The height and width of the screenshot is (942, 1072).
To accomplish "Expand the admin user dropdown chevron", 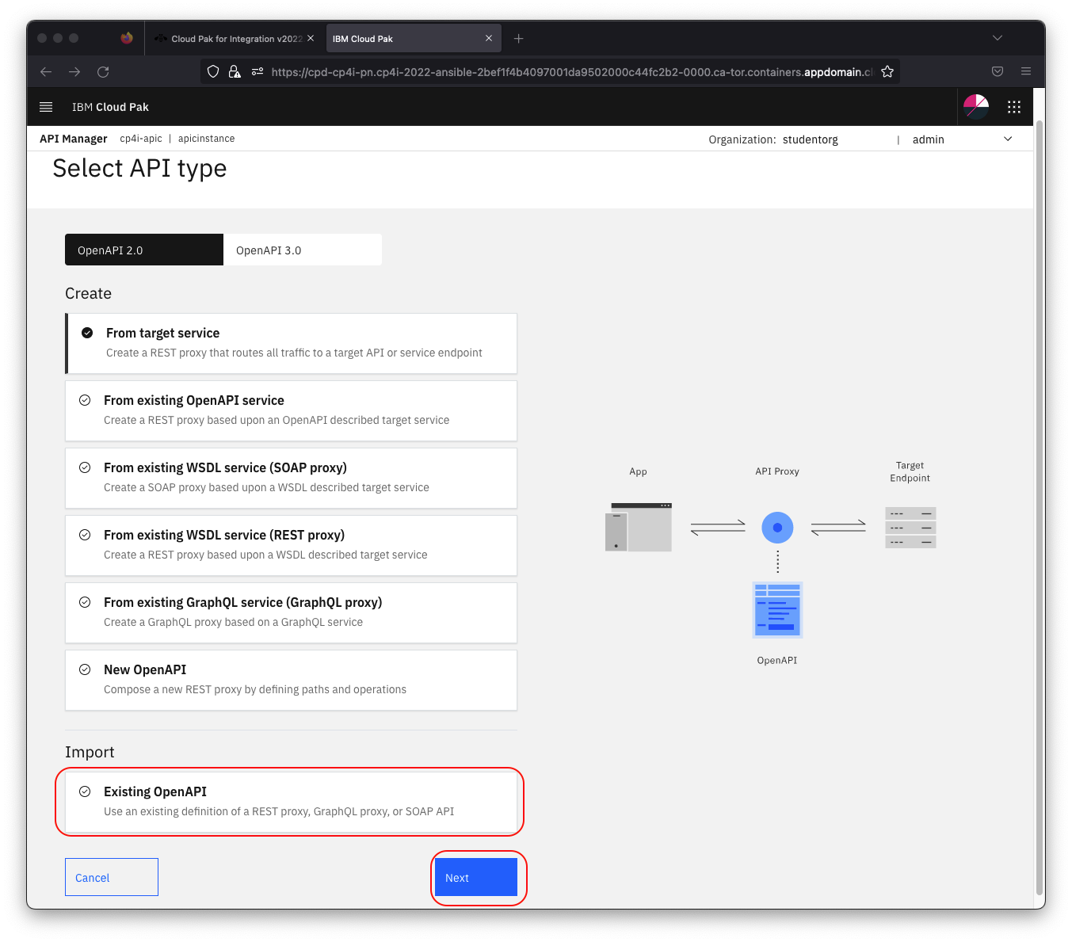I will click(1008, 139).
